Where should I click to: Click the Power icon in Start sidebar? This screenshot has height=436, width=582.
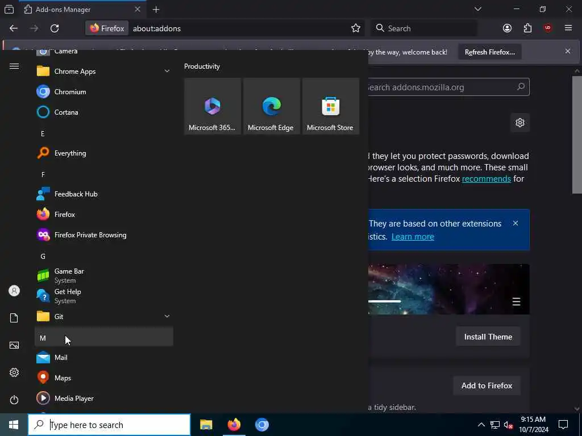(x=14, y=400)
